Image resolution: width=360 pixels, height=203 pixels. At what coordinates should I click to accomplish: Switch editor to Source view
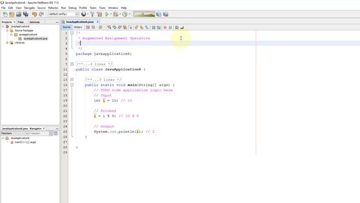[66, 27]
